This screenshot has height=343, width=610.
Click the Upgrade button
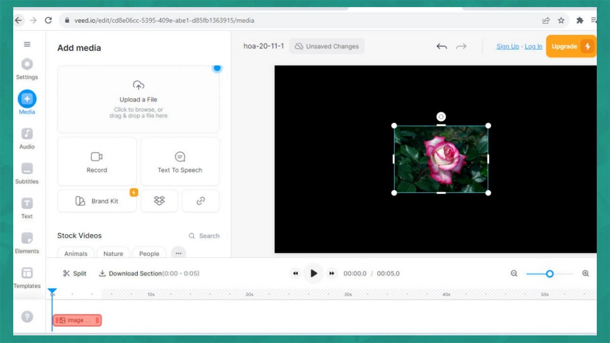click(x=570, y=46)
